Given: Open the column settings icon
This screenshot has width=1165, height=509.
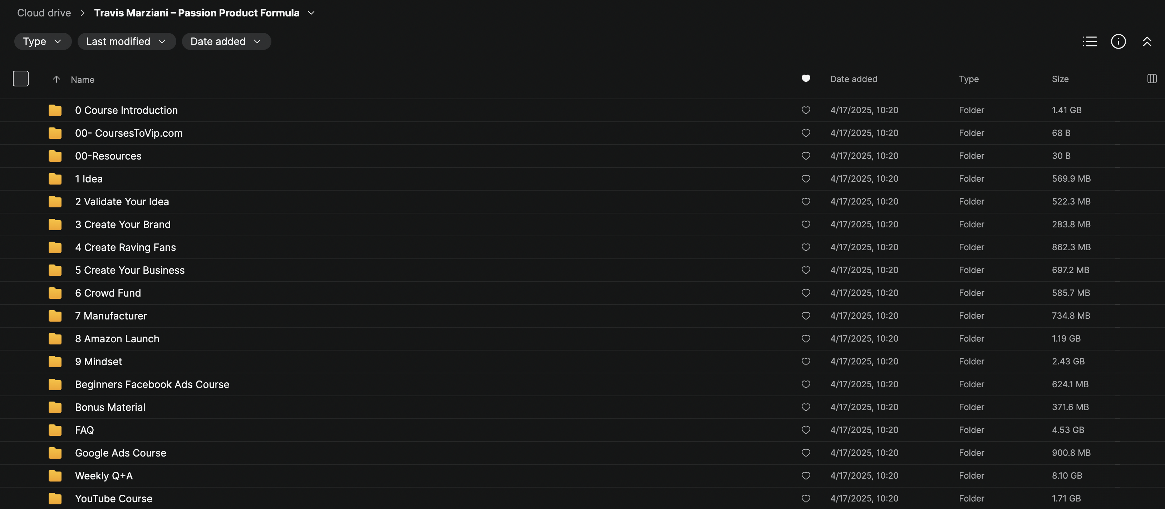Looking at the screenshot, I should (x=1151, y=79).
